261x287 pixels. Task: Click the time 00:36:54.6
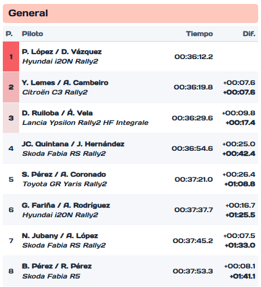[192, 149]
